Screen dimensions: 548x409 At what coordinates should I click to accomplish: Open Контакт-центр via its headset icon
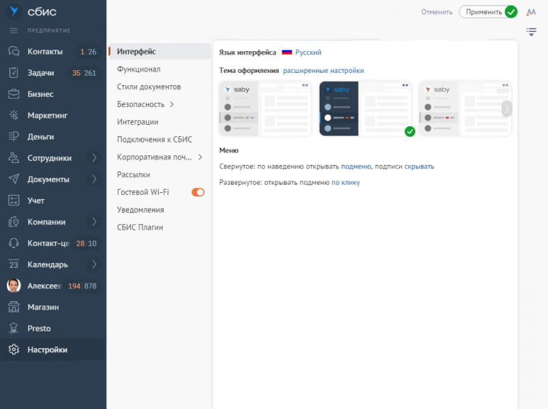(14, 243)
